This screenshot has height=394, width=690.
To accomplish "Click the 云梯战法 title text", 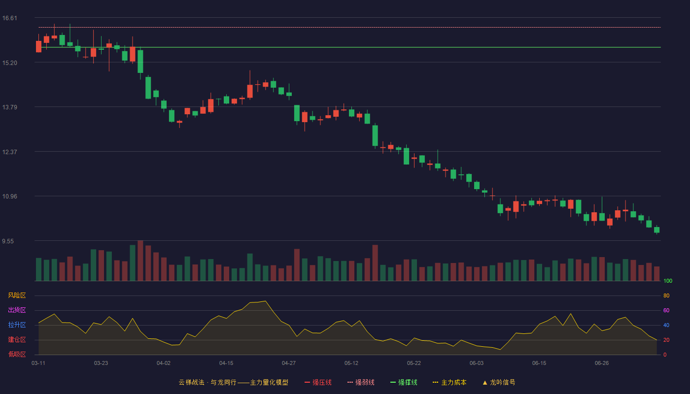I will pos(191,382).
